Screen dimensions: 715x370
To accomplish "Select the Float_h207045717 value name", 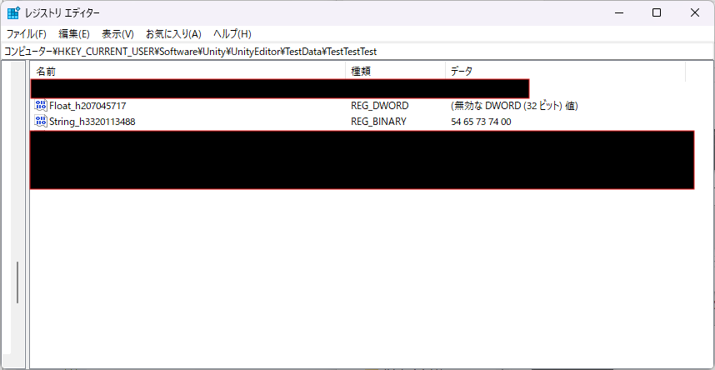I will 87,106.
